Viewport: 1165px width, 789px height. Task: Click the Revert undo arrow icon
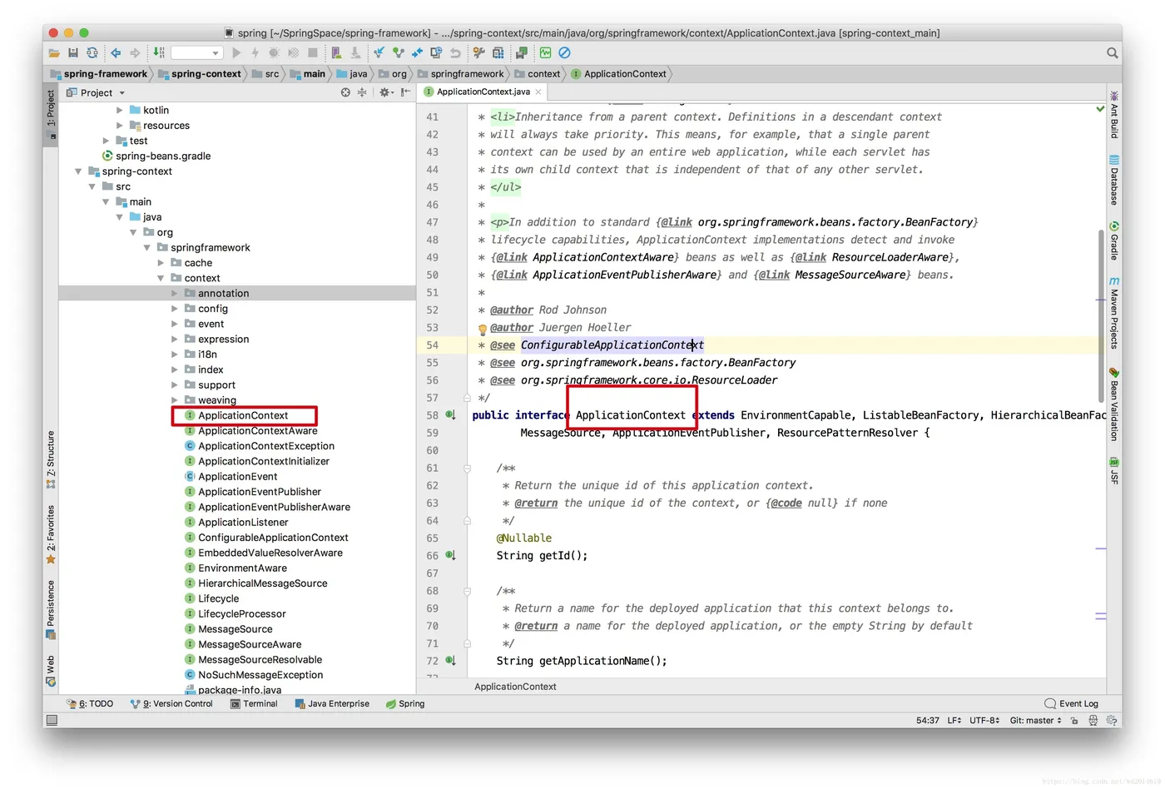[x=455, y=52]
